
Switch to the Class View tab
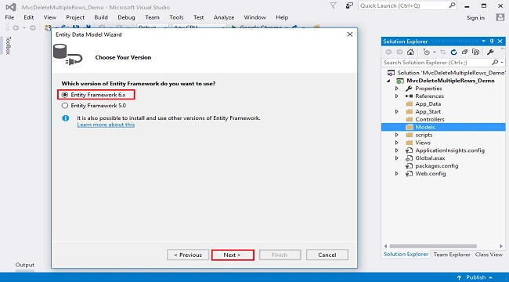[x=489, y=255]
